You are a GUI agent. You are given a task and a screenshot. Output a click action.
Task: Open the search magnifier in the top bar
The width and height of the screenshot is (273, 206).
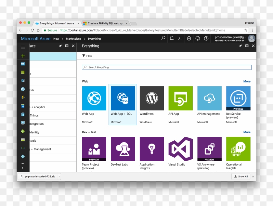(162, 38)
